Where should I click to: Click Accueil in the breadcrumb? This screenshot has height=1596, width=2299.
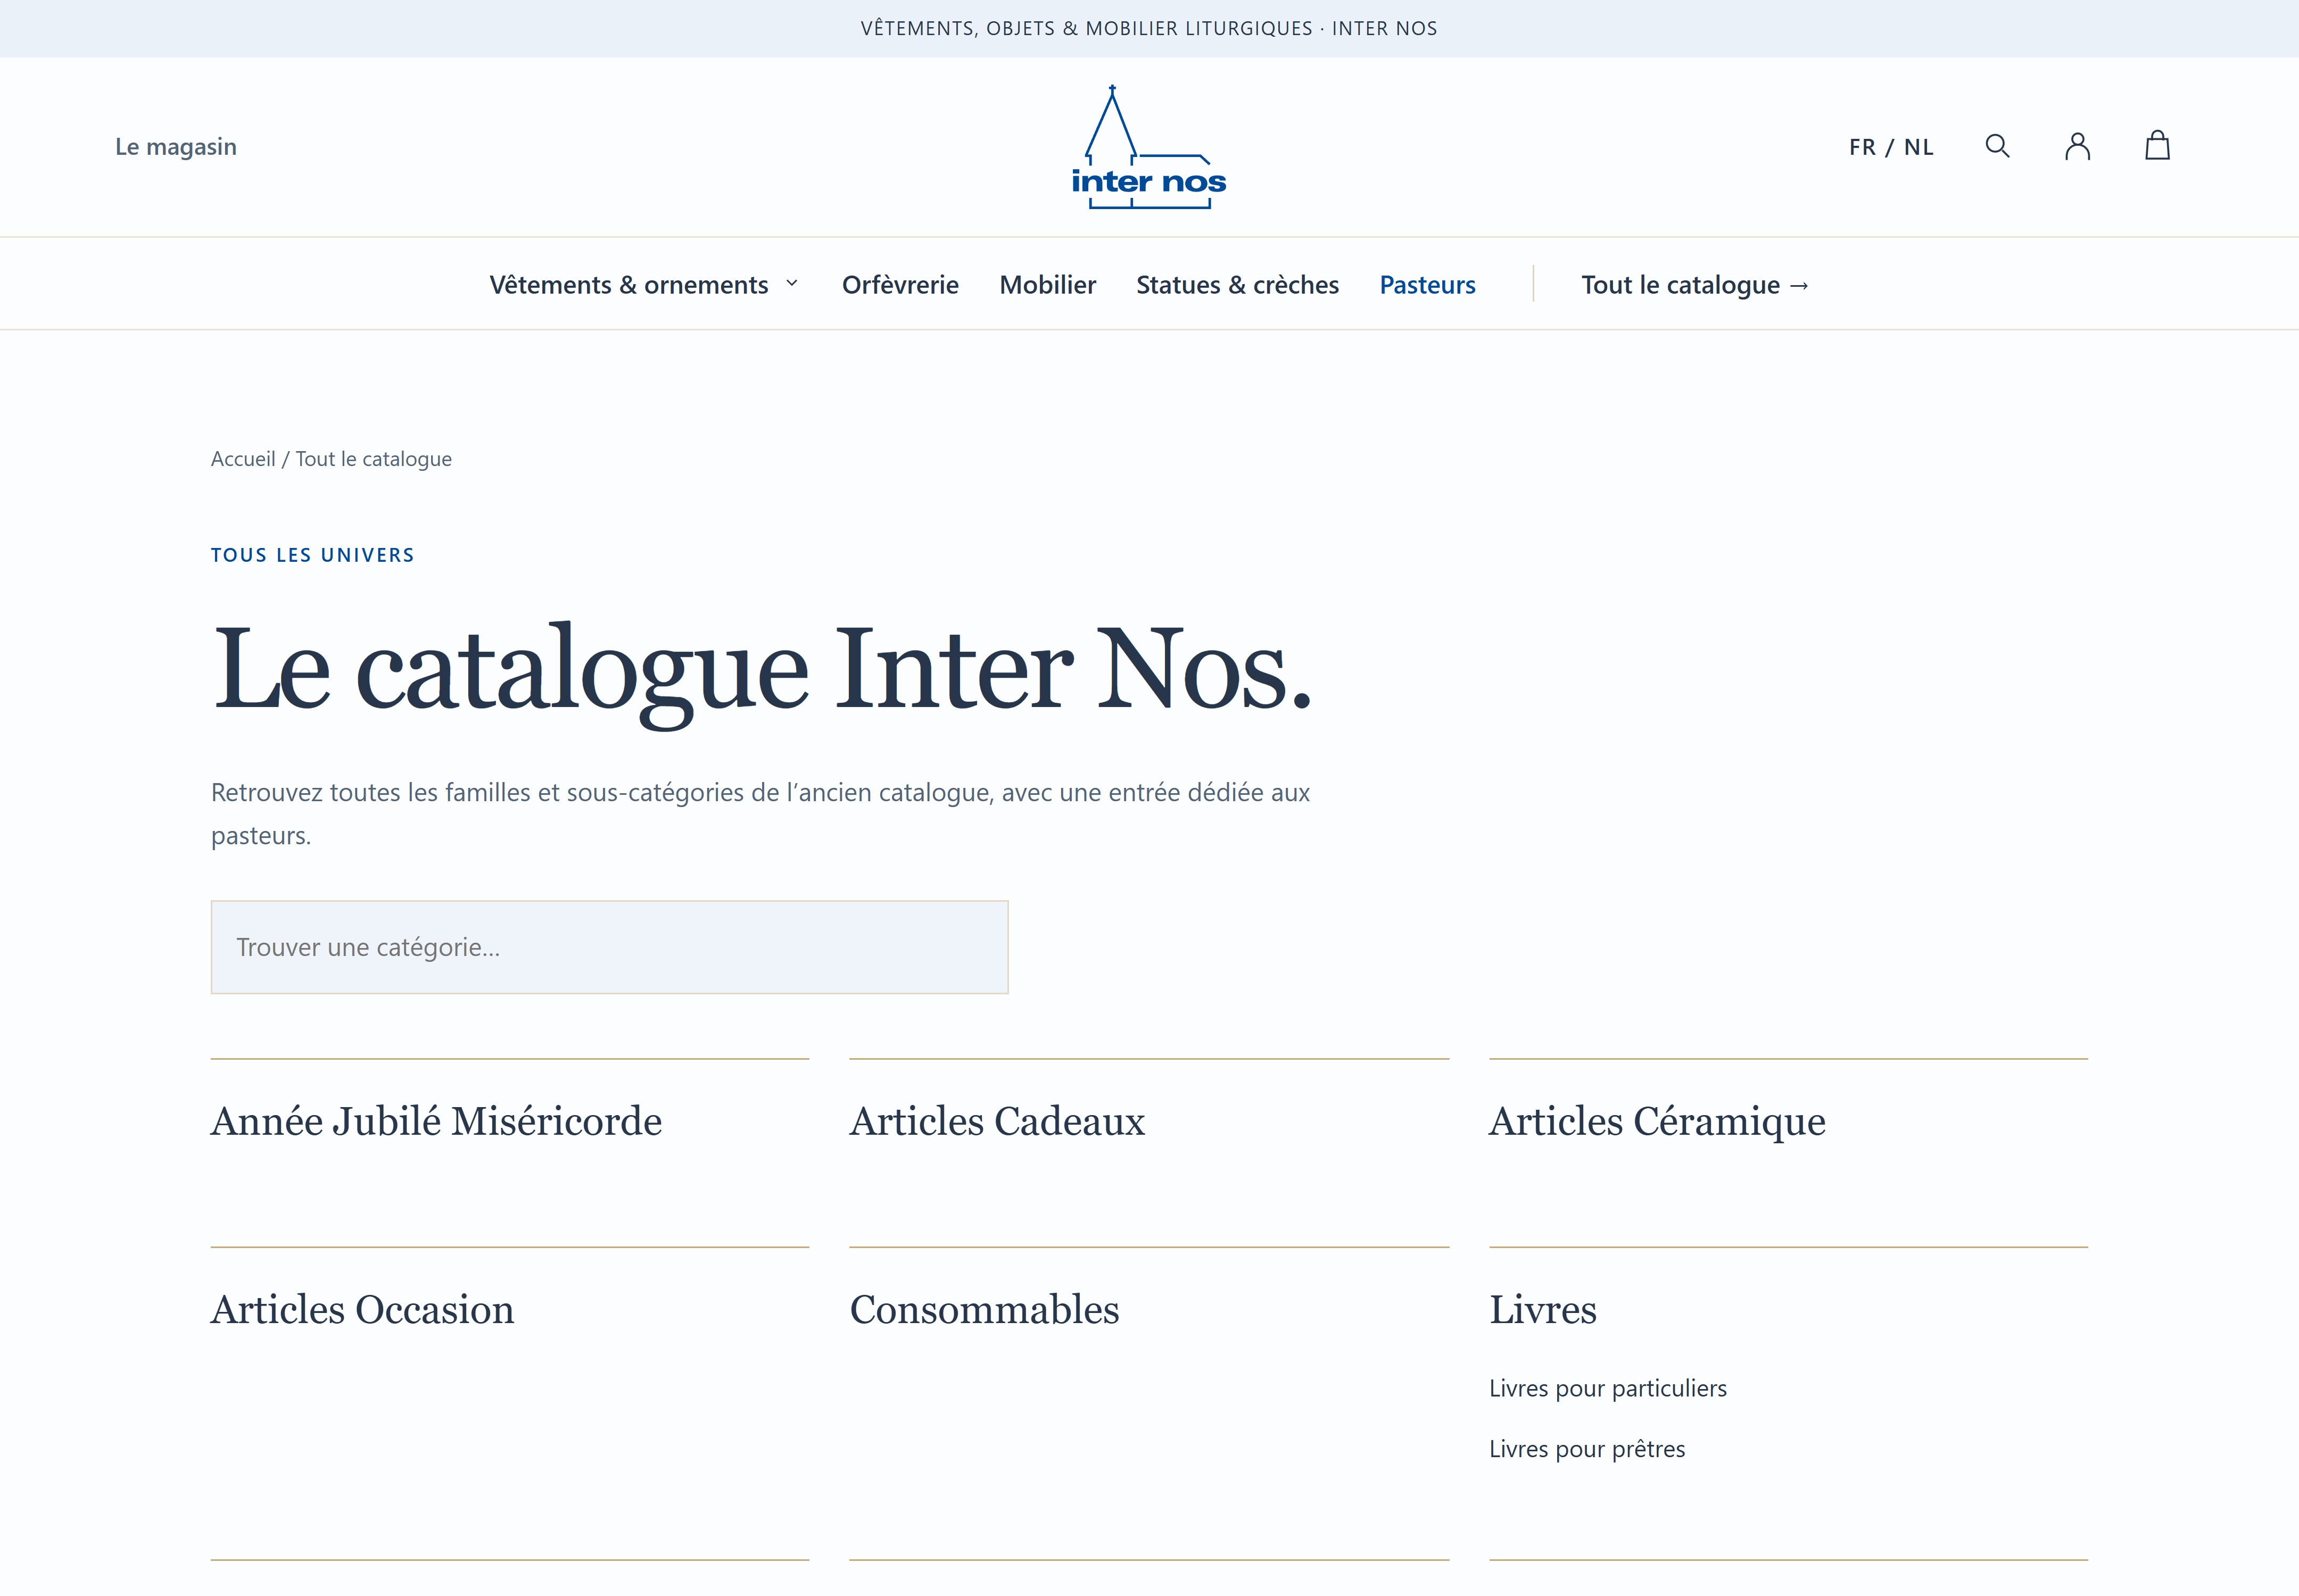point(243,459)
